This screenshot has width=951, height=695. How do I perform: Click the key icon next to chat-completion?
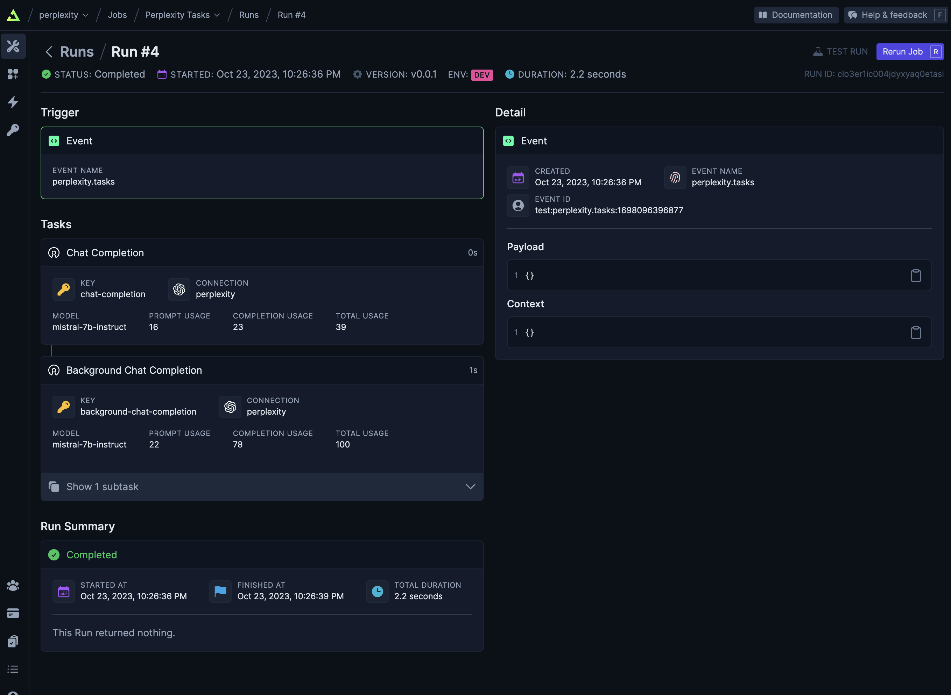(64, 289)
